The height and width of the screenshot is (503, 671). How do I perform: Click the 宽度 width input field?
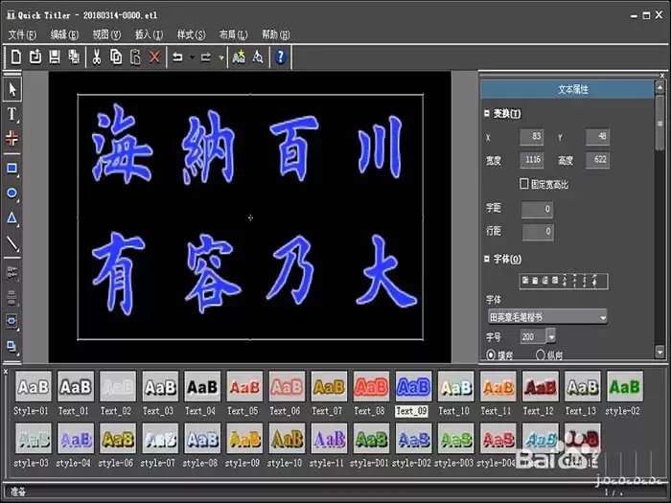click(x=531, y=160)
